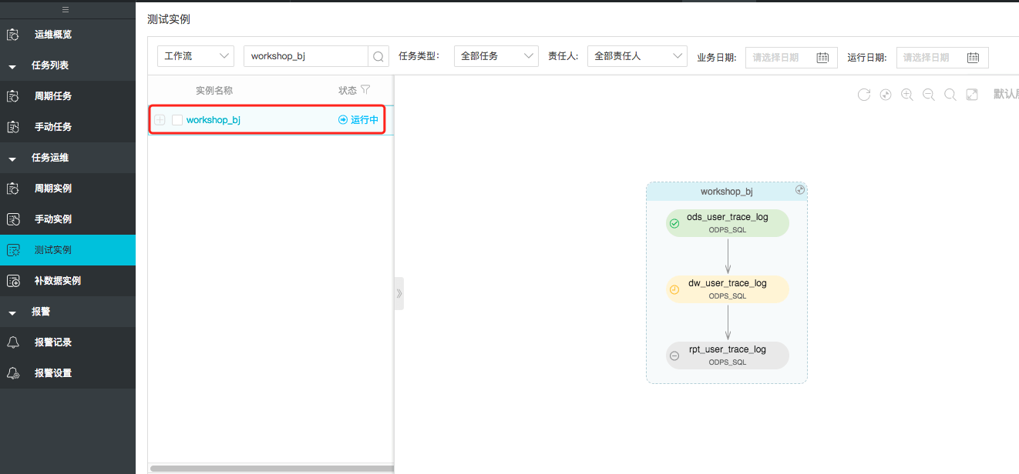1019x474 pixels.
Task: Click the hamburger icon atop the sidebar
Action: click(66, 9)
